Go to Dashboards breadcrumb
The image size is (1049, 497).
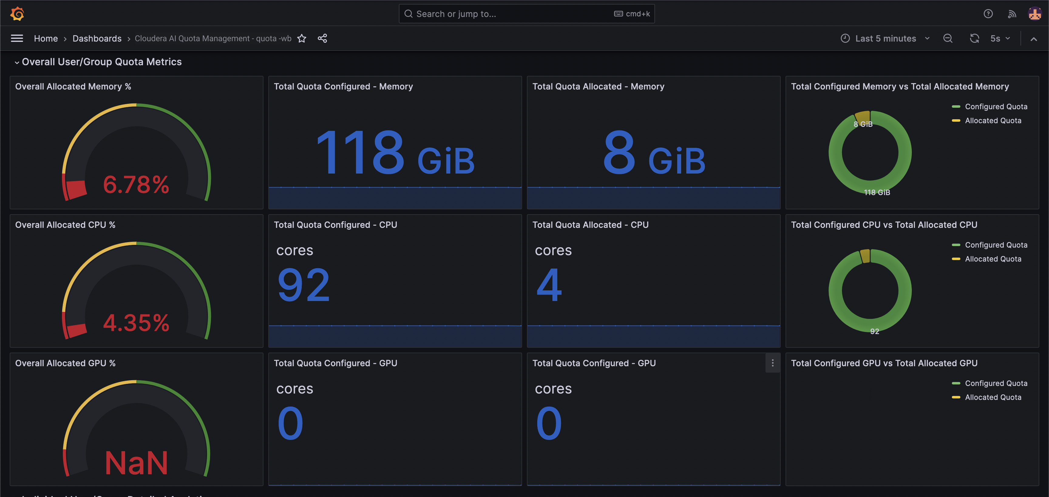(97, 38)
